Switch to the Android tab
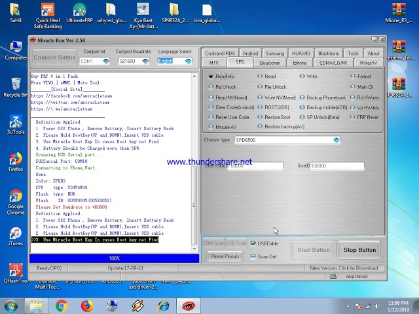Screen dimensions: 419x314 [250, 53]
